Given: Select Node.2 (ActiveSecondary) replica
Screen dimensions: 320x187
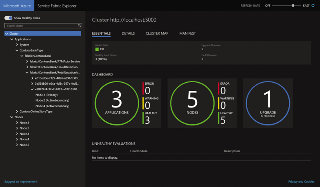Looking at the screenshot, I should 52,100.
